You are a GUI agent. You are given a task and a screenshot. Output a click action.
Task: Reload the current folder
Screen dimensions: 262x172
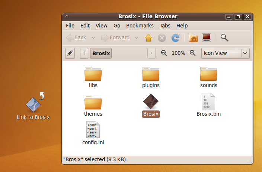175,38
